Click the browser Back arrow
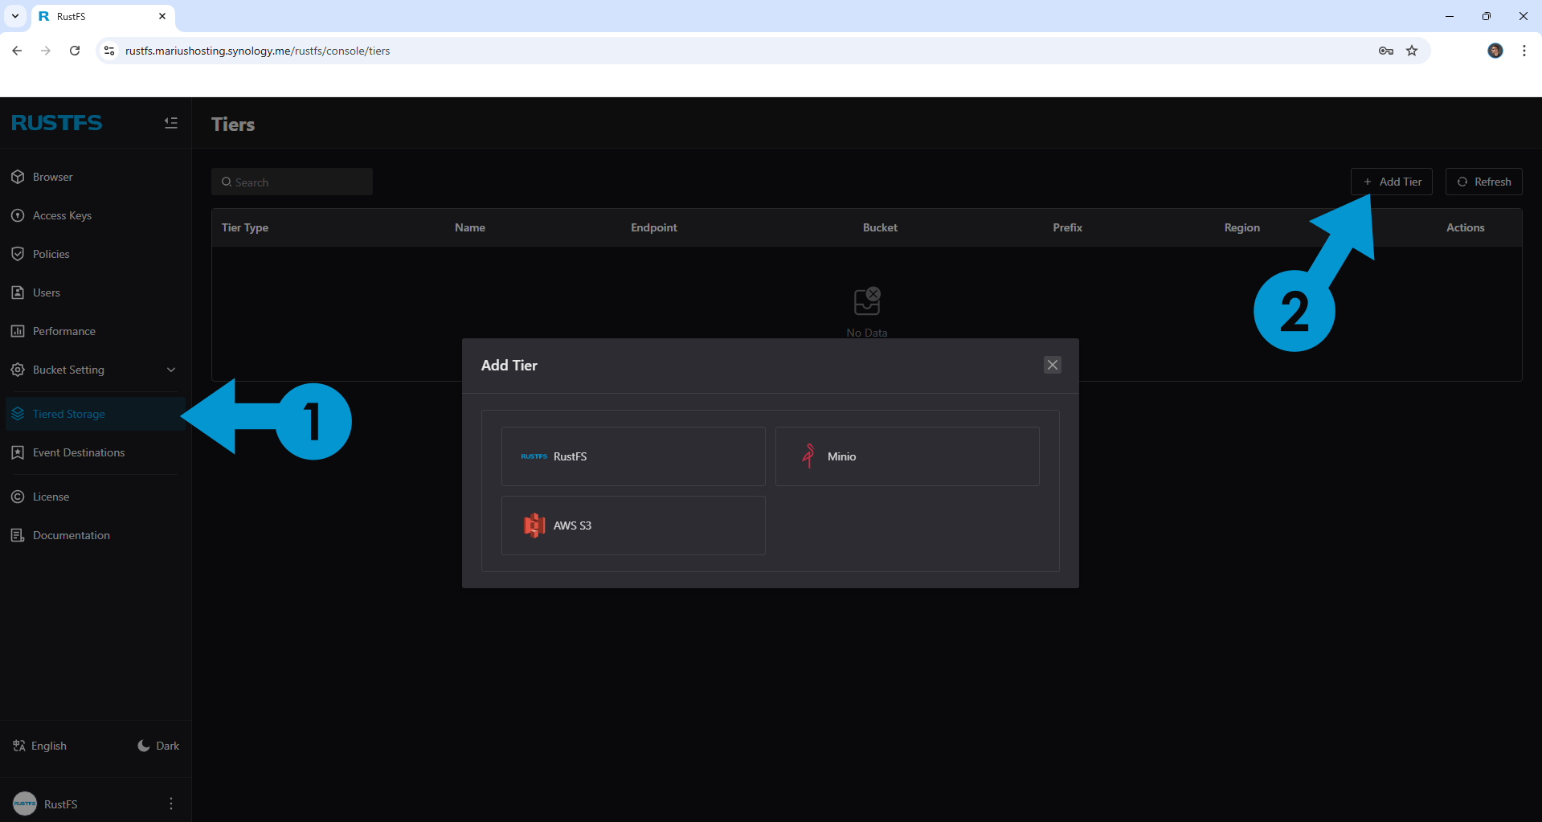Image resolution: width=1542 pixels, height=822 pixels. 17,51
